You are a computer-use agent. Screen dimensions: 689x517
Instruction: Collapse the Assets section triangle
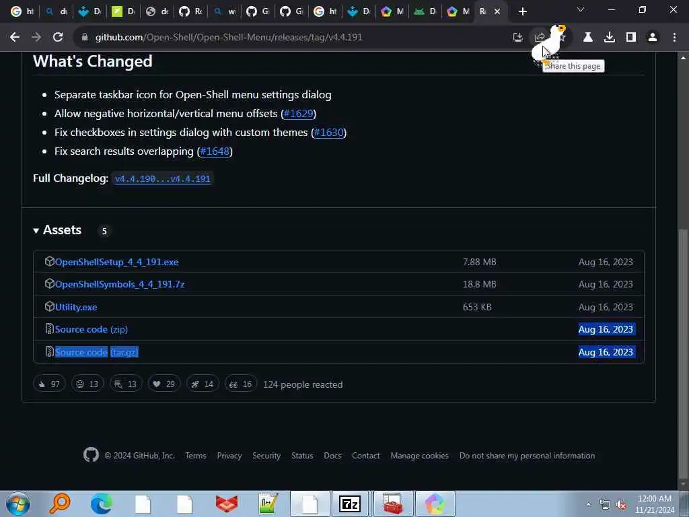(x=36, y=230)
